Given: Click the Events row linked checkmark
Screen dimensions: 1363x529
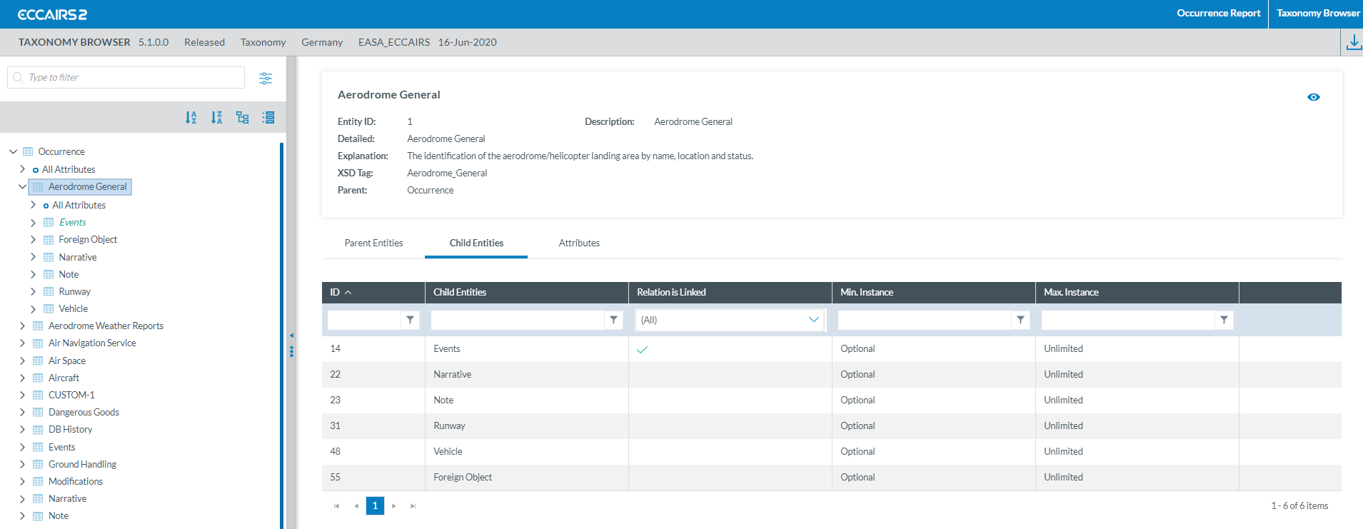Looking at the screenshot, I should [x=642, y=350].
